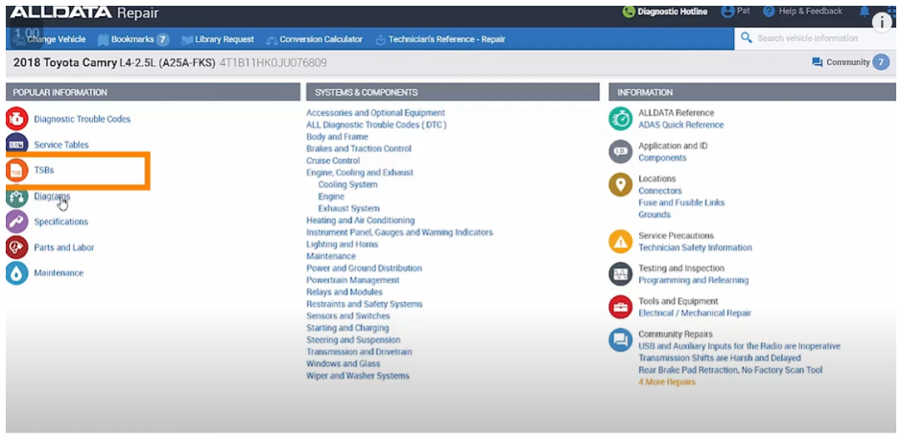Open the Diagrams link
Image resolution: width=902 pixels, height=439 pixels.
pyautogui.click(x=52, y=196)
